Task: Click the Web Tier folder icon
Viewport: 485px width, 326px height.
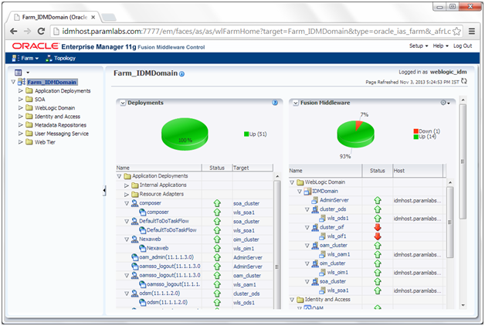Action: (x=29, y=142)
